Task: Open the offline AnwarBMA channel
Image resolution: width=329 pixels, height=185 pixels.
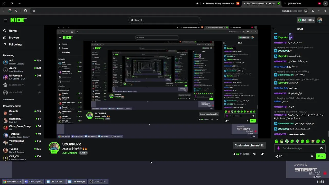Action: pos(22,92)
